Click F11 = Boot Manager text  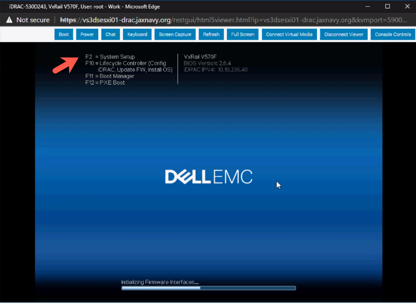110,76
